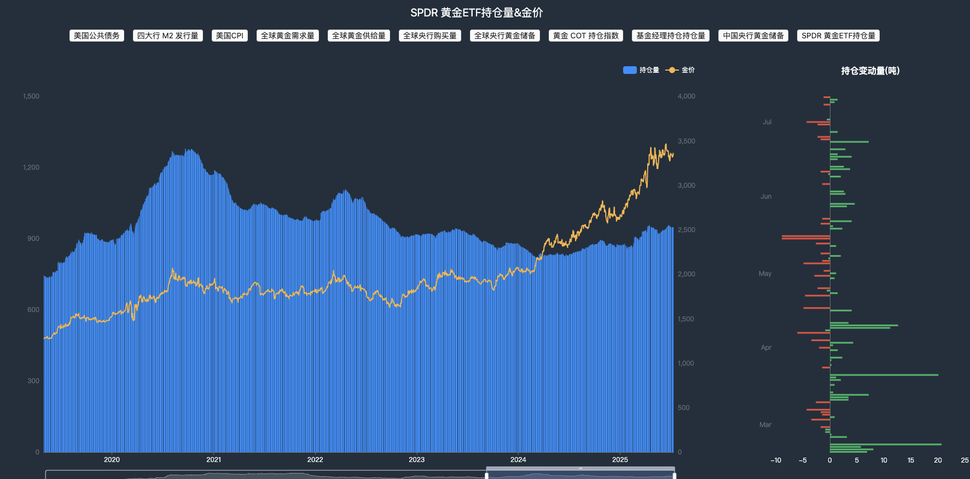Image resolution: width=970 pixels, height=479 pixels.
Task: Open the 四大行 M2 发行量 chart
Action: pos(168,36)
